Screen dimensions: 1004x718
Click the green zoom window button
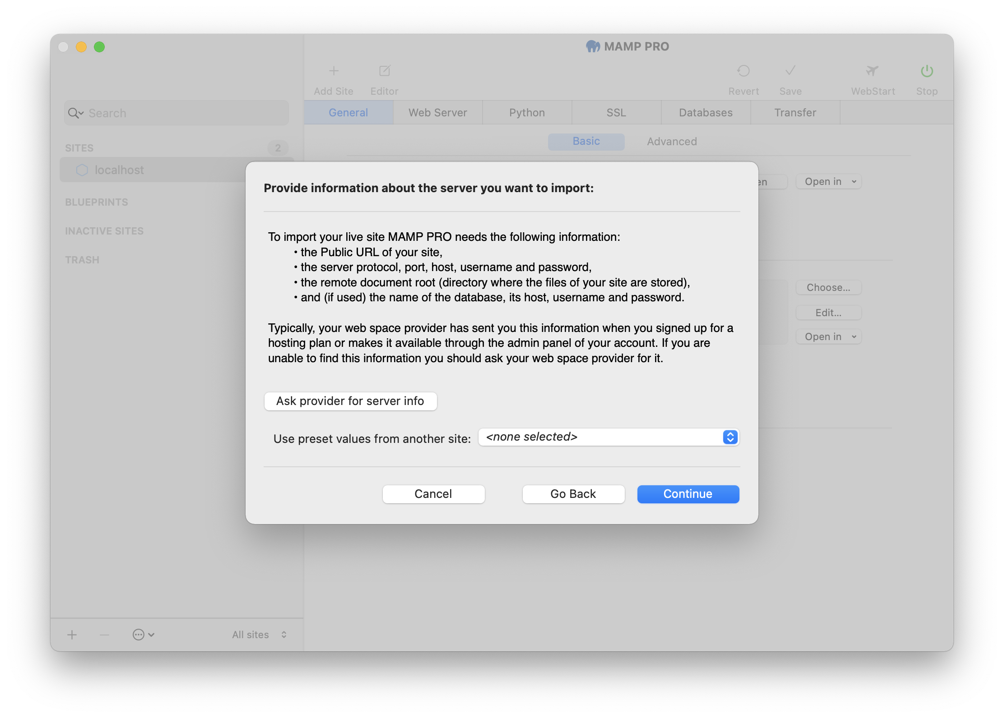[x=99, y=47]
